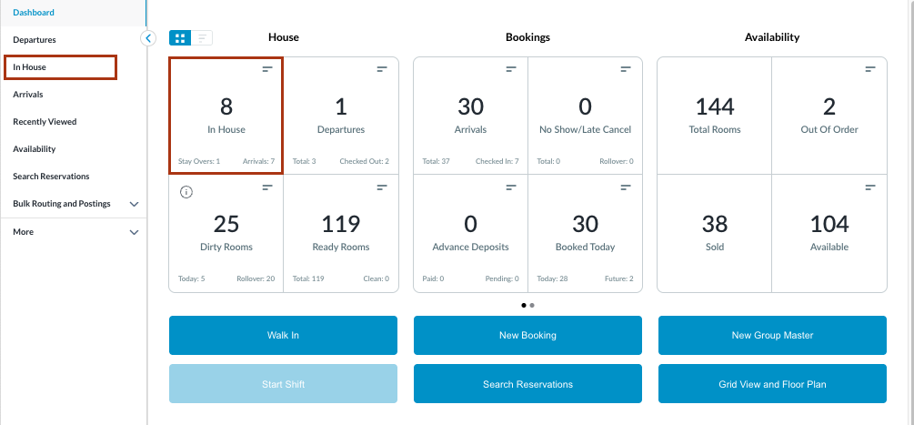914x425 pixels.
Task: Open the Arrivals tile options menu
Action: pos(511,69)
